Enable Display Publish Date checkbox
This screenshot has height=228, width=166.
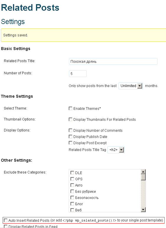(70, 137)
